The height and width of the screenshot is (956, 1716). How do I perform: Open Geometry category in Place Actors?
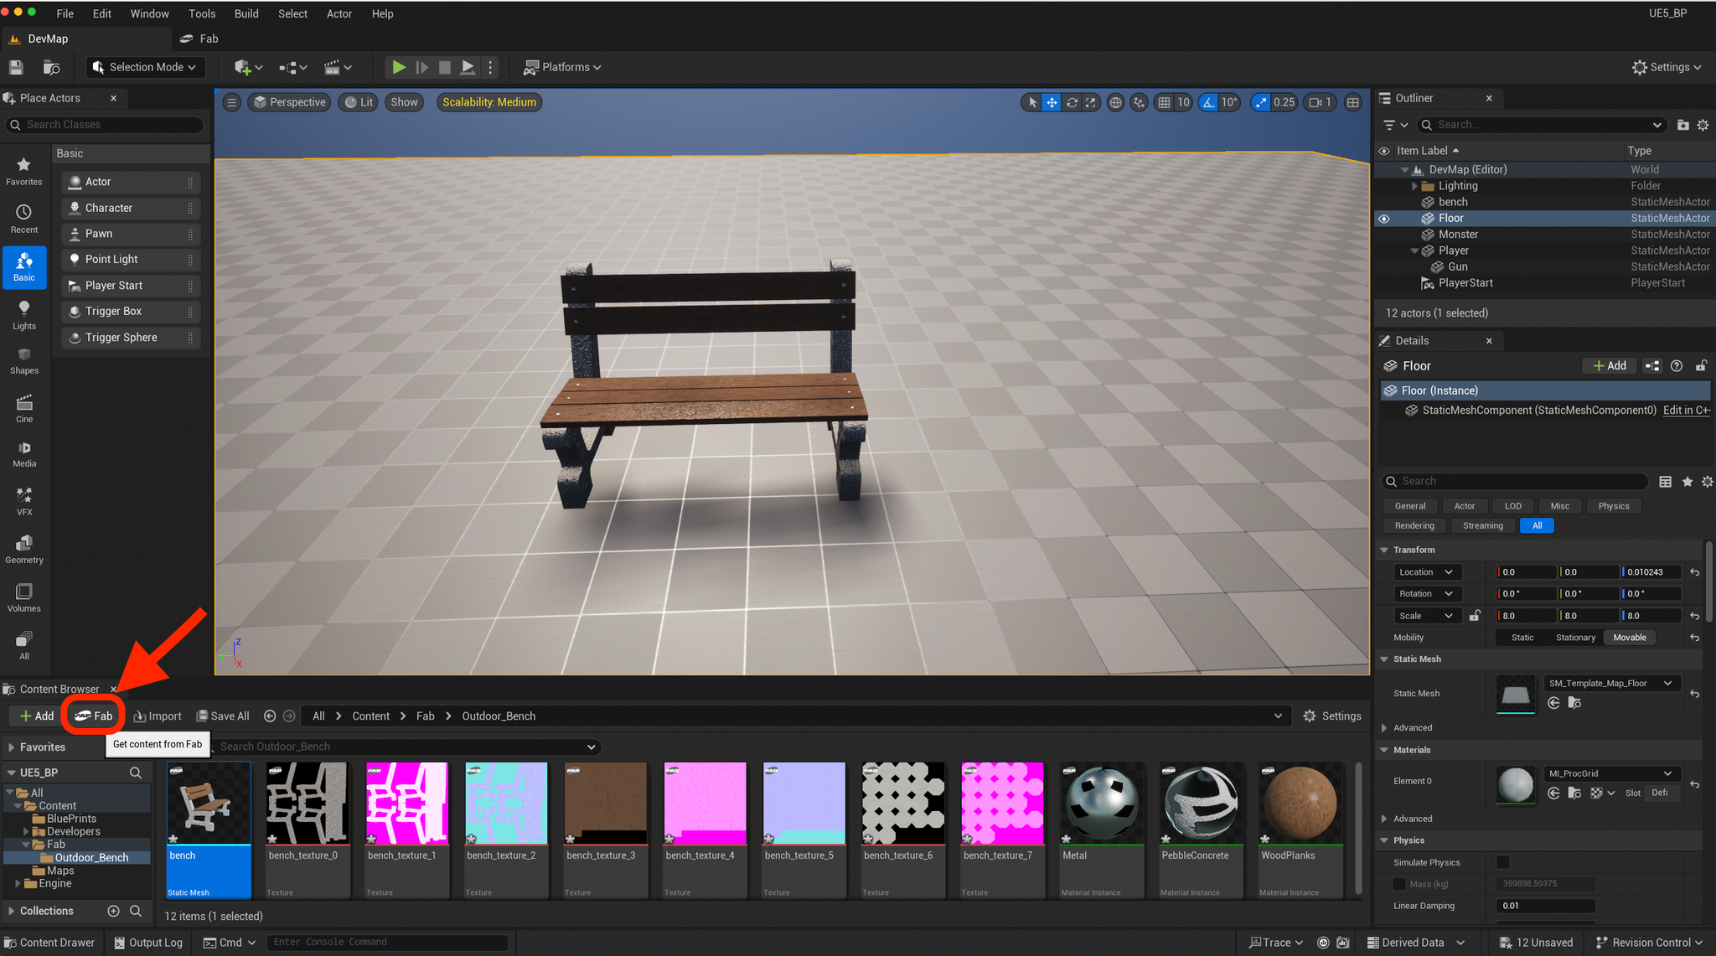(24, 550)
